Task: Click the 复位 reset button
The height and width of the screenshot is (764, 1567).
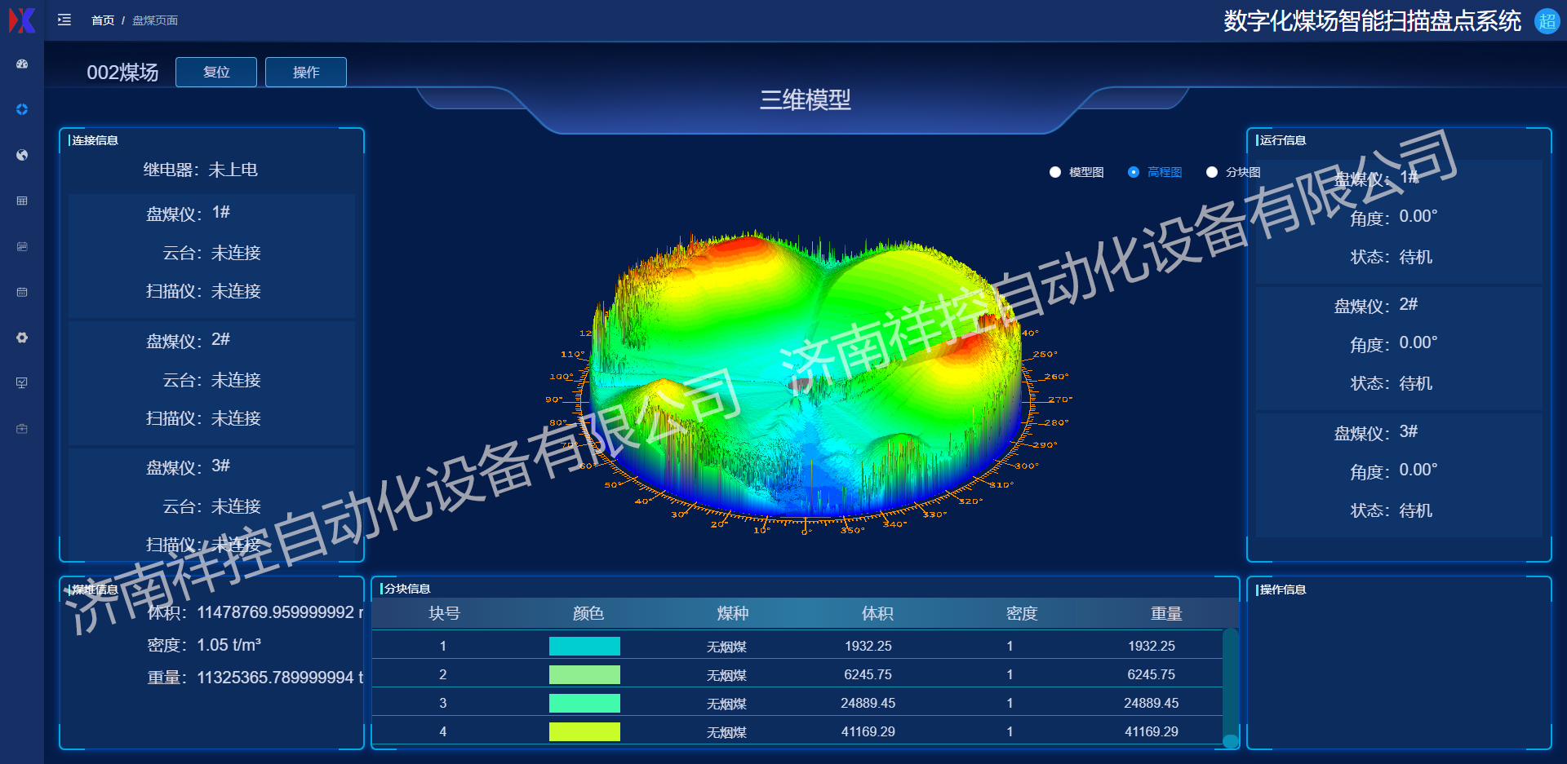Action: tap(216, 72)
